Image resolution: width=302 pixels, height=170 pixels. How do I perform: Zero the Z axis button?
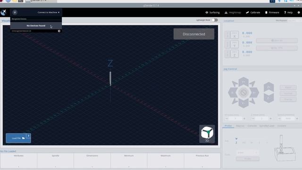pyautogui.click(x=235, y=53)
